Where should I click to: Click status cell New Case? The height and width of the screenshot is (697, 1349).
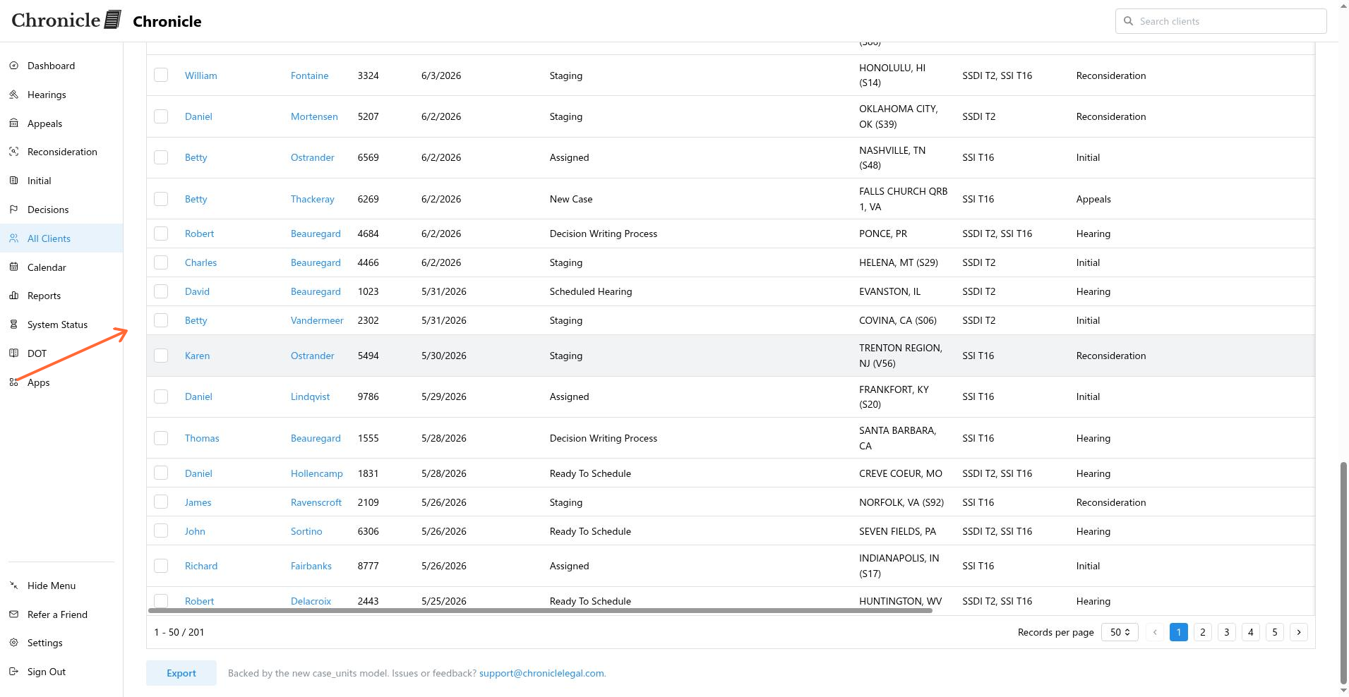[x=571, y=199]
